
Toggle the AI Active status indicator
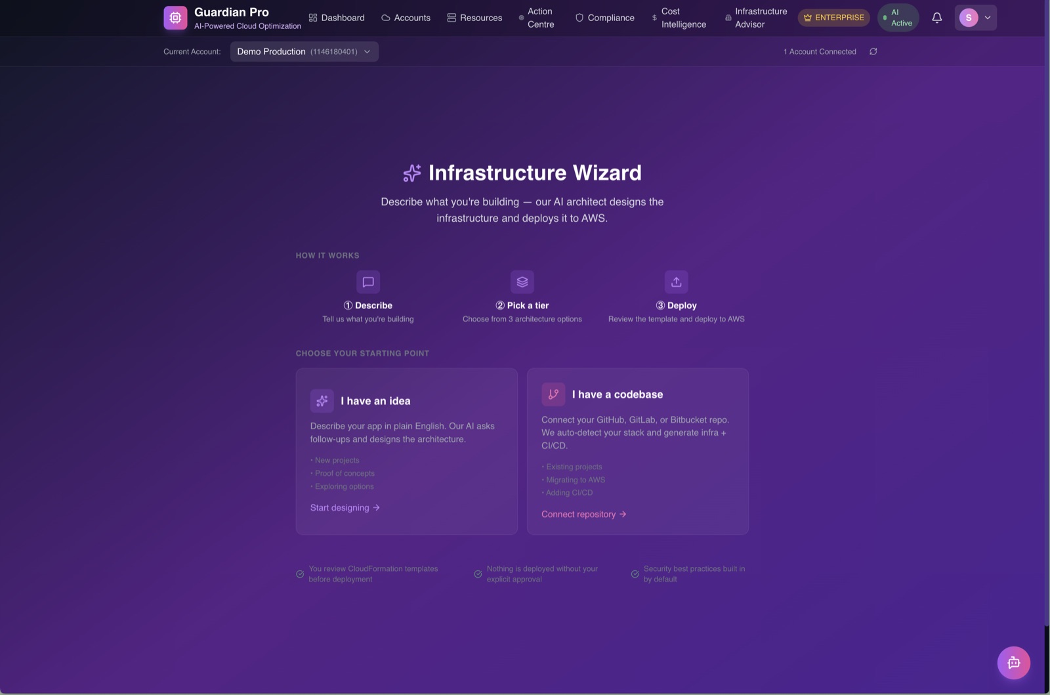click(x=898, y=18)
